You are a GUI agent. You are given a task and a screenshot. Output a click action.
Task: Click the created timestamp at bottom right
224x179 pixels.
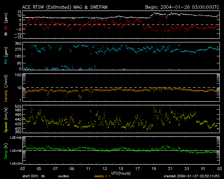pyautogui.click(x=191, y=176)
